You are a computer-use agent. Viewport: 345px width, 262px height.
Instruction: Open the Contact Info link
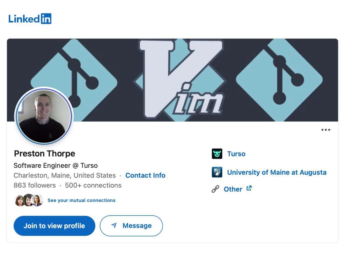[145, 175]
